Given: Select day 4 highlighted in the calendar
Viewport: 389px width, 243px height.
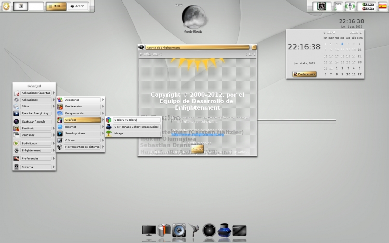Looking at the screenshot, I should [x=342, y=44].
